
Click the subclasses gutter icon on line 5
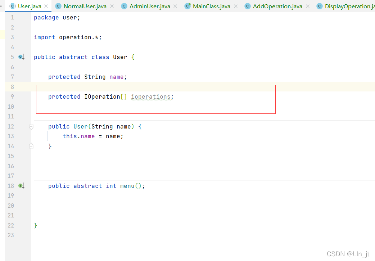[21, 57]
